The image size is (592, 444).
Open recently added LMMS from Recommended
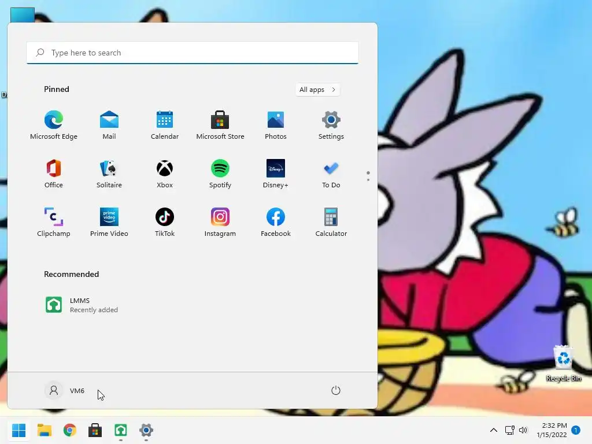(x=82, y=305)
